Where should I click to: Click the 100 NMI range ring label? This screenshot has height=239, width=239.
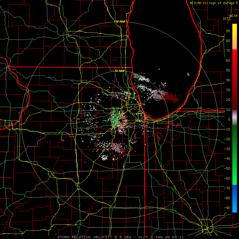click(x=119, y=22)
